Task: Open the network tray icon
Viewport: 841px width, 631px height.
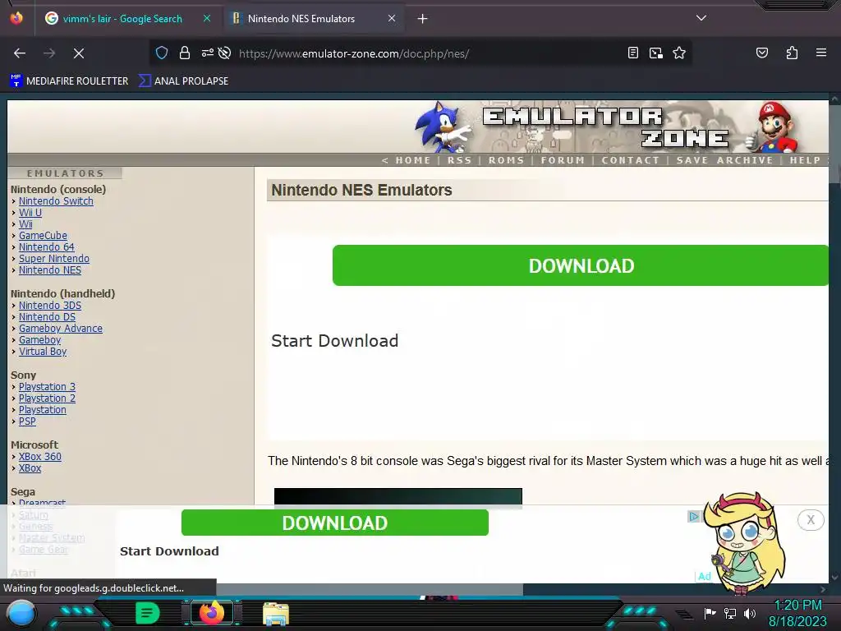Action: (x=730, y=613)
